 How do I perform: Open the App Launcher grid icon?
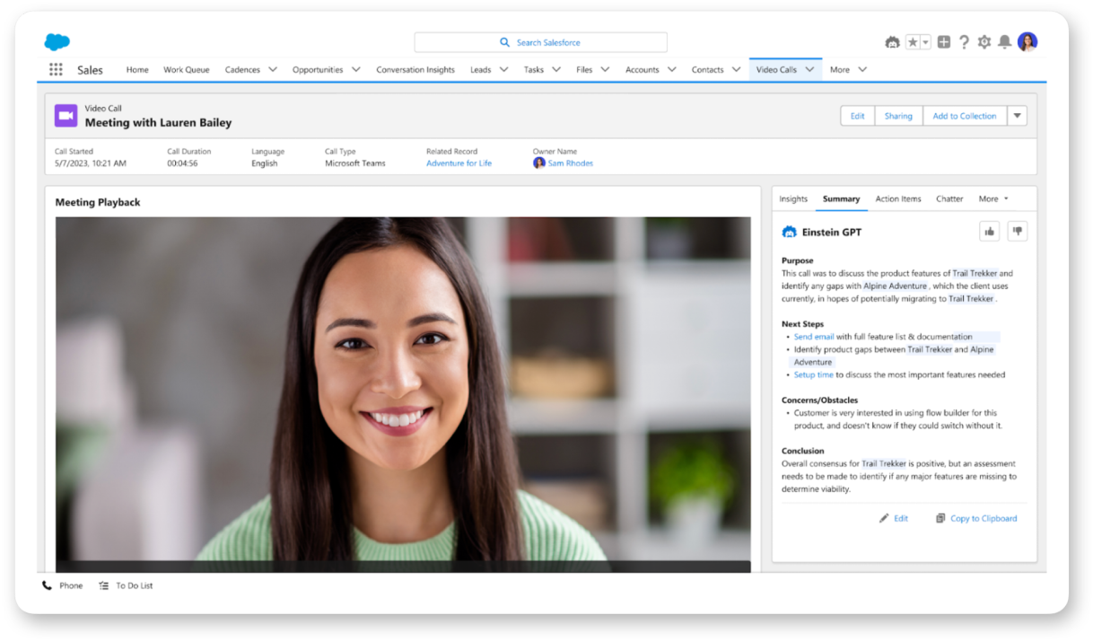point(56,69)
